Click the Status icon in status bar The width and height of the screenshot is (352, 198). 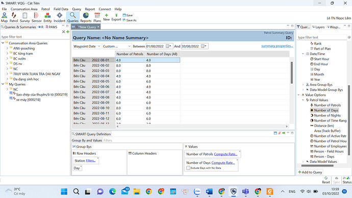347,180
